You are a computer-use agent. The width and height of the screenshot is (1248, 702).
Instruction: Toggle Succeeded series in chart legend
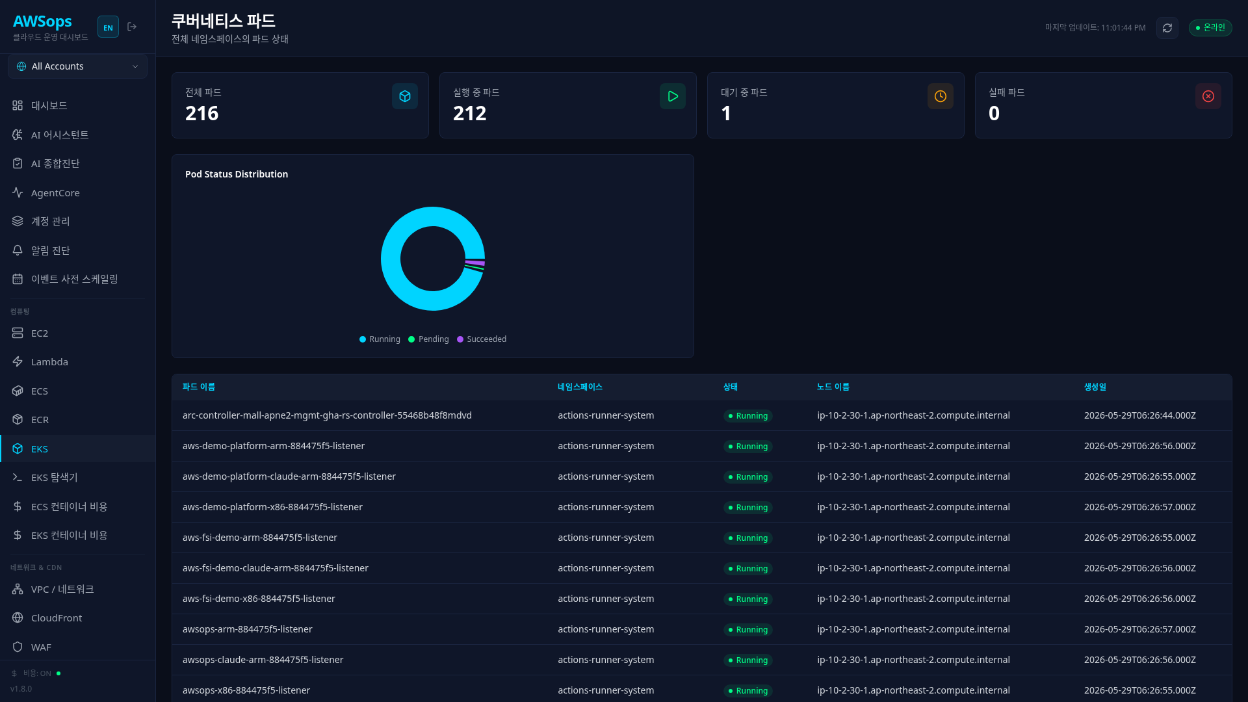click(x=482, y=339)
